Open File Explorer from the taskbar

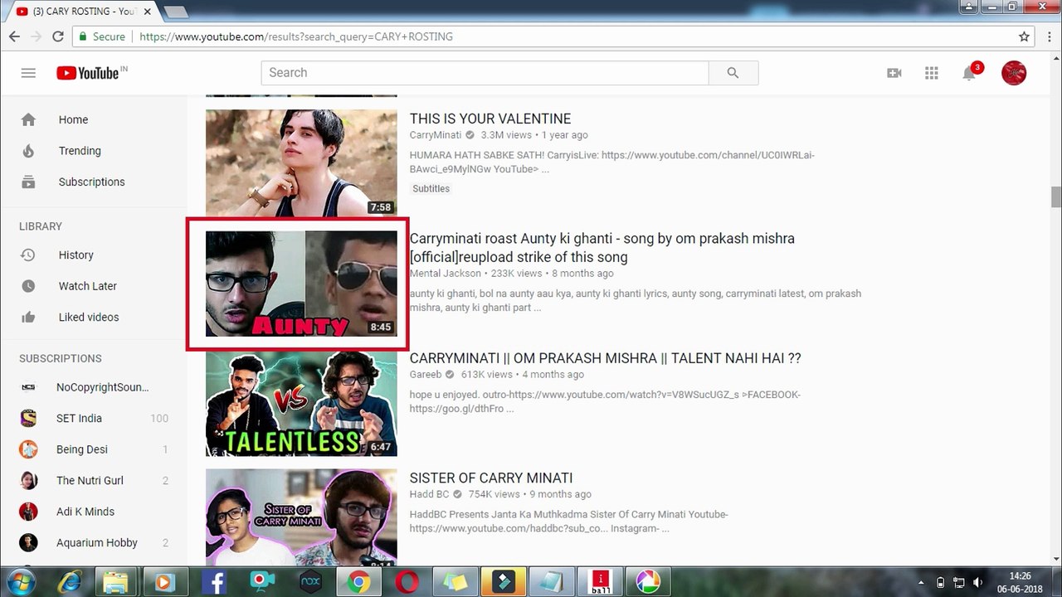coord(117,581)
